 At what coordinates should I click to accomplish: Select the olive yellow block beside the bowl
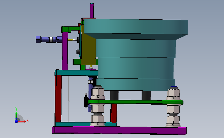click(x=88, y=45)
